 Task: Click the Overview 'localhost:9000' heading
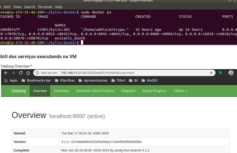point(58,116)
